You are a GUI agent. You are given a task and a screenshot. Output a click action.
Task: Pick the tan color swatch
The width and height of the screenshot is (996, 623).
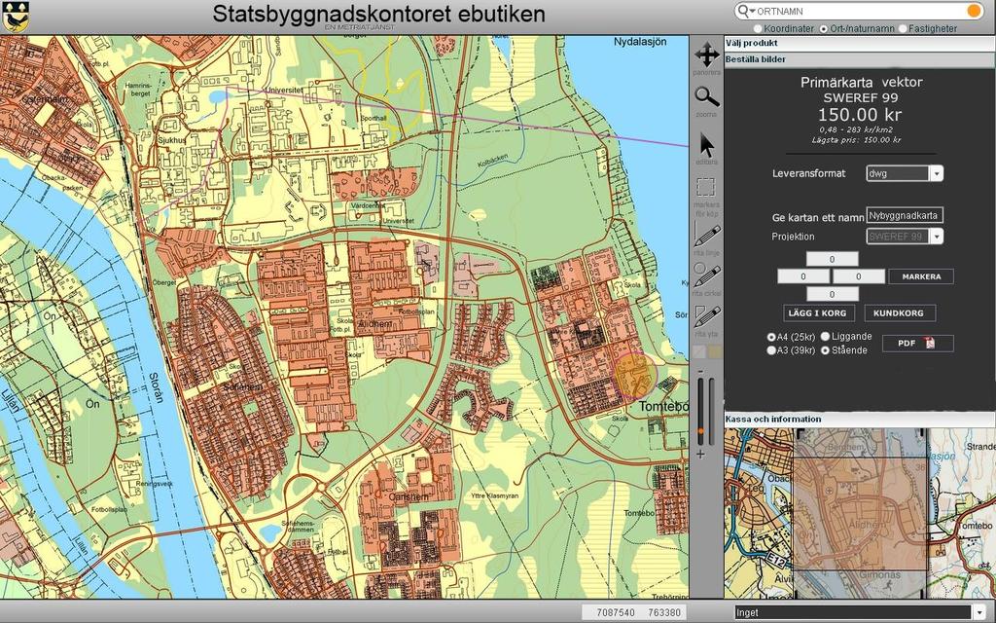pyautogui.click(x=715, y=351)
